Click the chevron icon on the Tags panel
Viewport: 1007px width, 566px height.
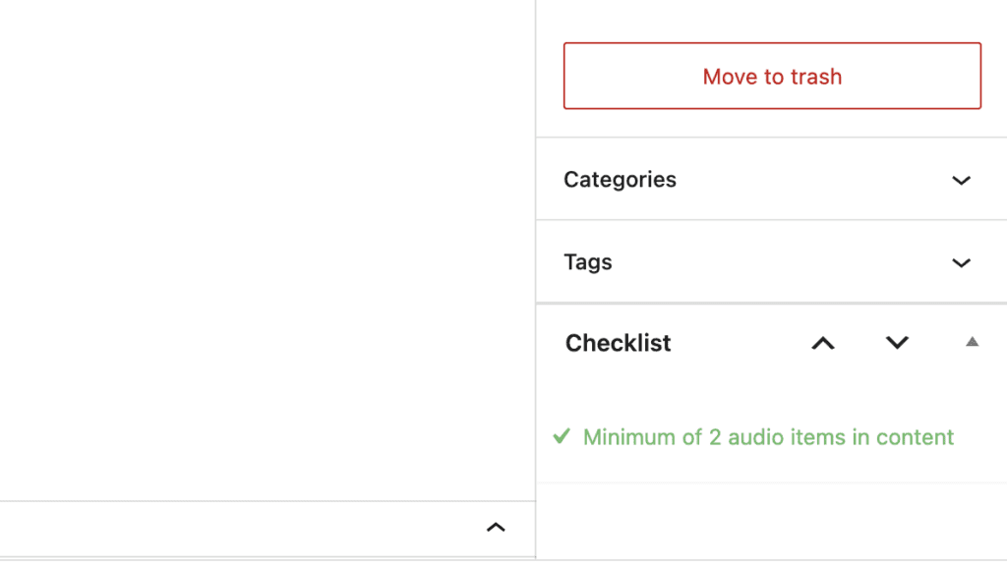point(961,262)
